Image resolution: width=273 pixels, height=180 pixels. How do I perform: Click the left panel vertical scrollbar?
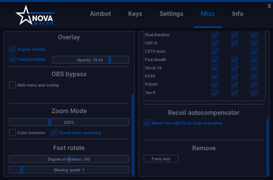133,134
